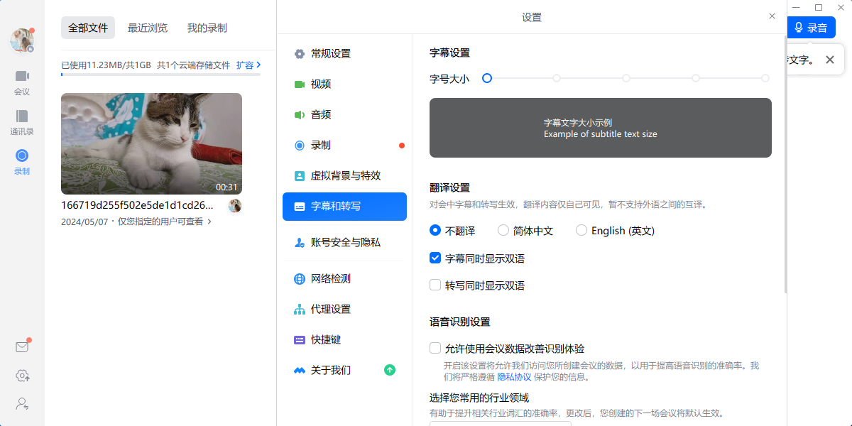The height and width of the screenshot is (426, 852).
Task: Enable 转写同时显示双语 checkbox
Action: 436,285
